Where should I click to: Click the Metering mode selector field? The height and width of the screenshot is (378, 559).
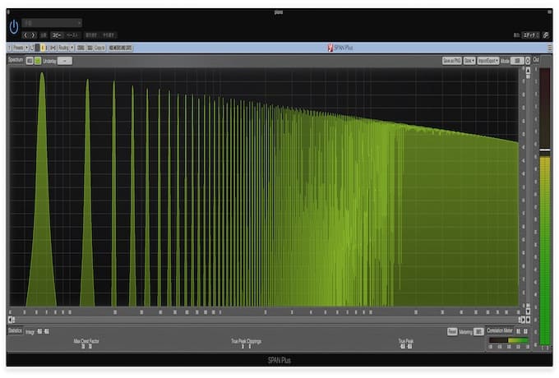478,331
